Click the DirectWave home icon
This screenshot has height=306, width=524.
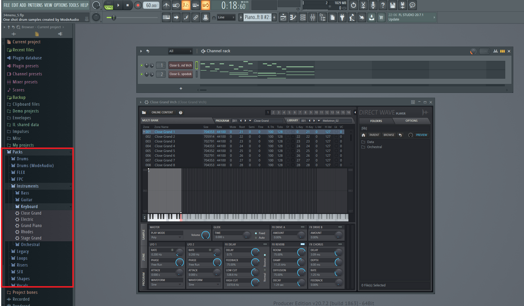(363, 135)
